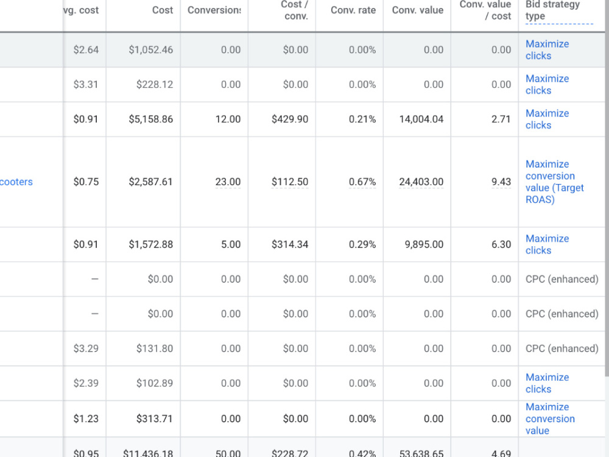This screenshot has width=609, height=457.
Task: Sort by the Conversions column header
Action: tap(214, 10)
